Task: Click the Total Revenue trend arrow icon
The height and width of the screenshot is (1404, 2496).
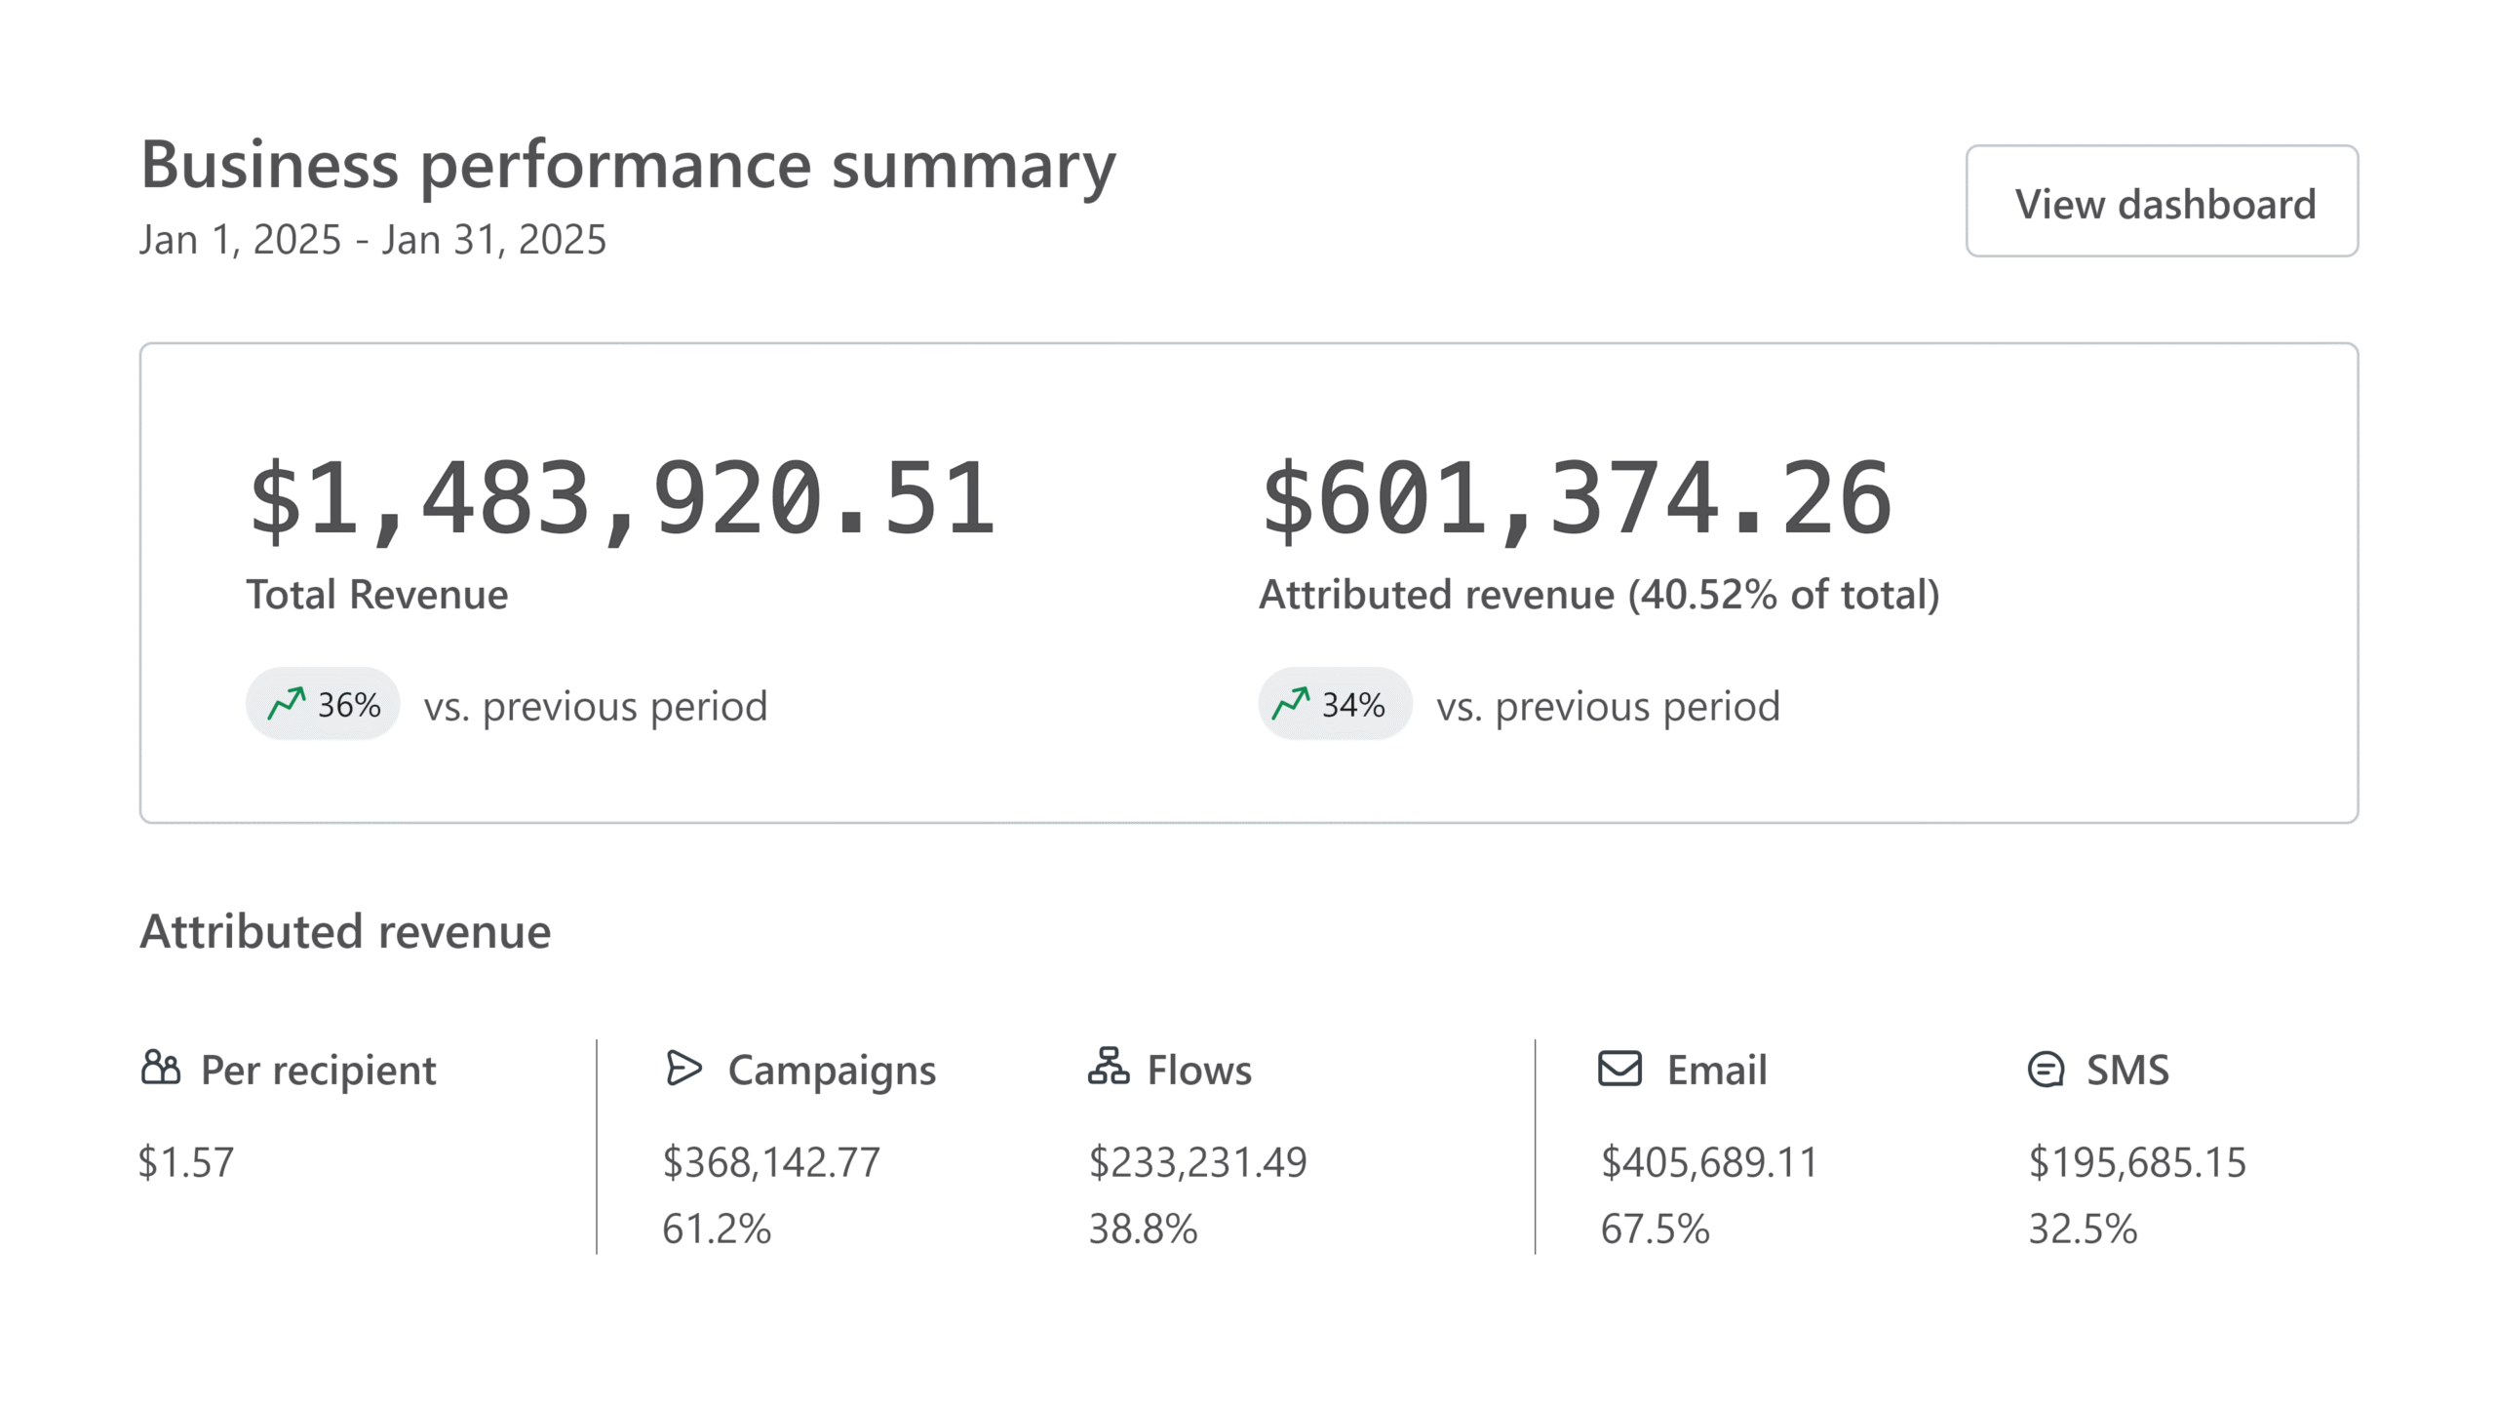Action: coord(287,703)
